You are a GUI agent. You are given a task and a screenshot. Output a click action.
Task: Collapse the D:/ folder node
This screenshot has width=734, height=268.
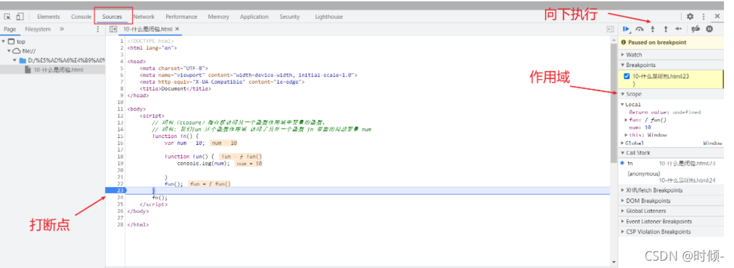[x=15, y=60]
